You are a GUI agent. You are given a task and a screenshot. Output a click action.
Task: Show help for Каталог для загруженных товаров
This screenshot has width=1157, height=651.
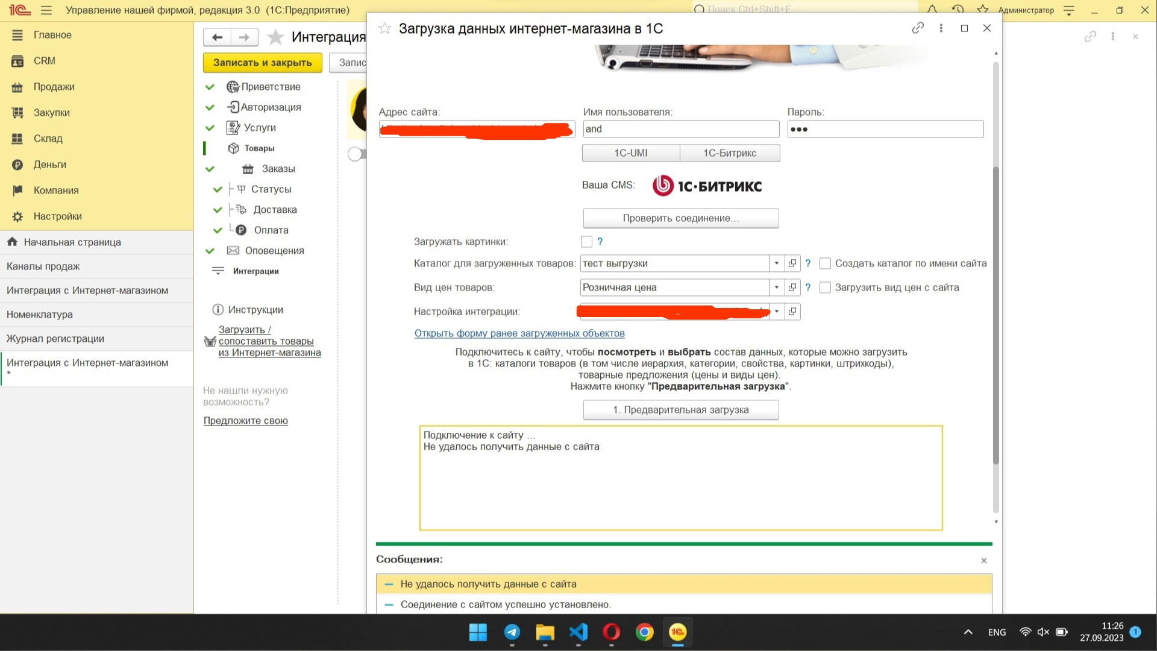(808, 263)
